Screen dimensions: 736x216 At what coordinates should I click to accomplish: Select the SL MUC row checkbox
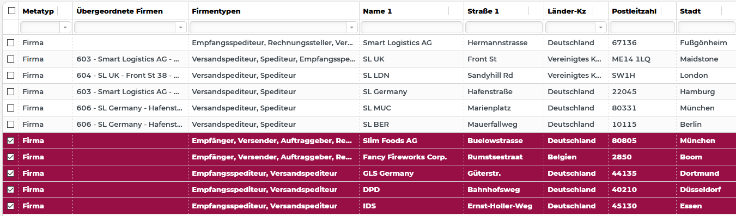click(11, 108)
